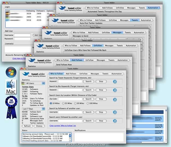171x147 pixels.
Task: Select the 10 Miles radio button
Action: coord(51,103)
